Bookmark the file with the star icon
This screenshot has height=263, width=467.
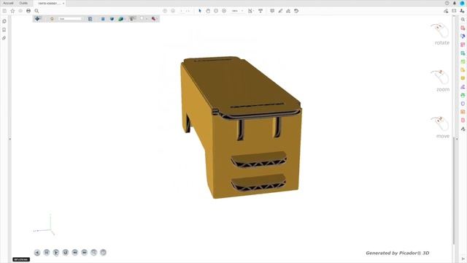[x=12, y=11]
